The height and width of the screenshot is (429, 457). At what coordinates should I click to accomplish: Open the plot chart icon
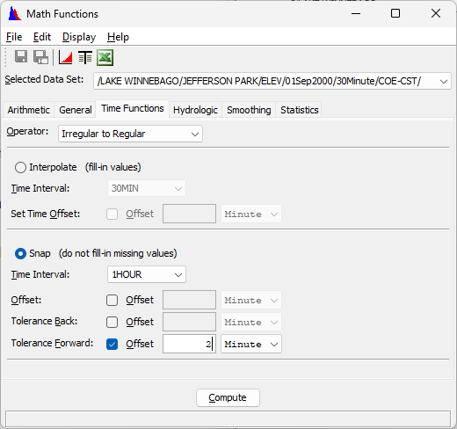coord(65,57)
